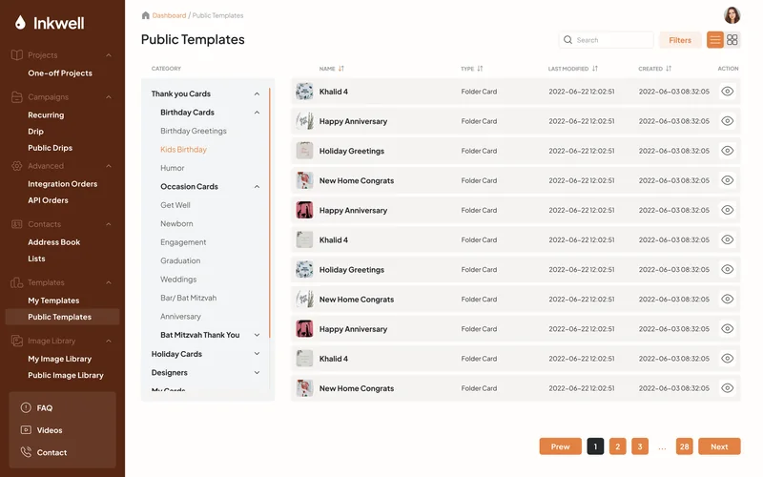Click the Advanced gear icon
Image resolution: width=763 pixels, height=477 pixels.
click(x=17, y=166)
